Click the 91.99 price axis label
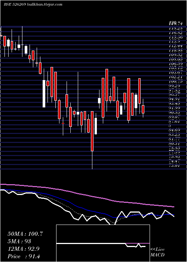This screenshot has width=187, height=262. pyautogui.click(x=175, y=108)
